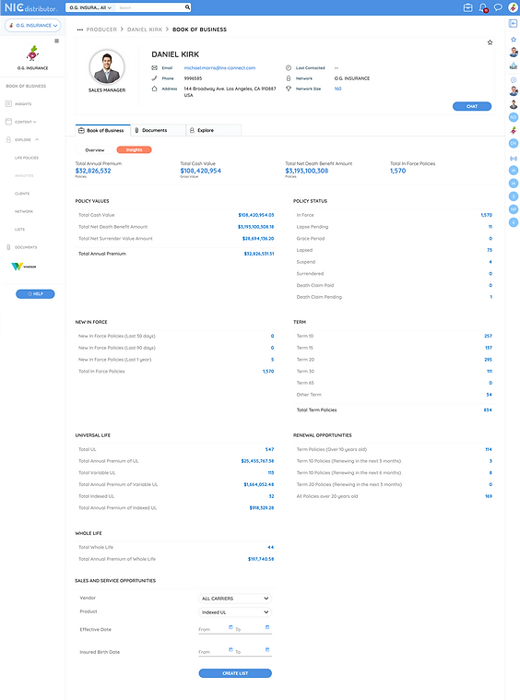
Task: Open the Product Indexed UL dropdown
Action: (235, 612)
